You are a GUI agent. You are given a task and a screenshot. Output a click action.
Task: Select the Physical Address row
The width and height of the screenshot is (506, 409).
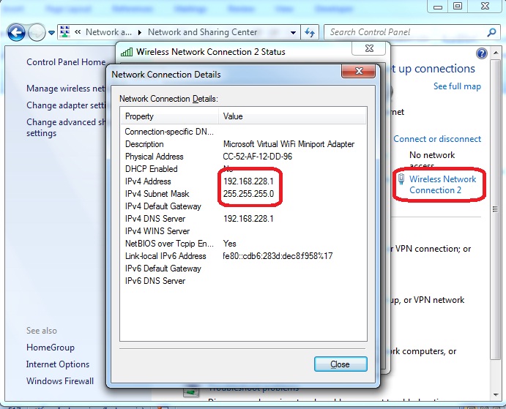click(243, 157)
